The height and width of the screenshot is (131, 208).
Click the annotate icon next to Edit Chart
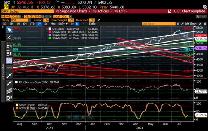(x=200, y=24)
